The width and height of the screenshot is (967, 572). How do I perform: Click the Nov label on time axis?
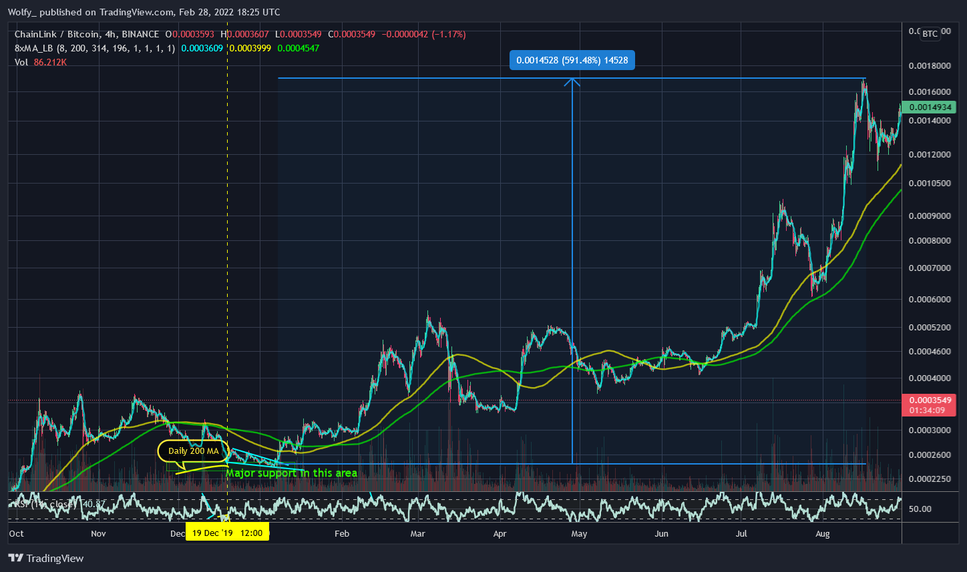[x=98, y=533]
